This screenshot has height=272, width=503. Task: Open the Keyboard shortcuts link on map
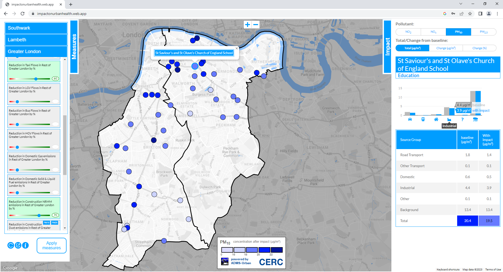[448, 270]
